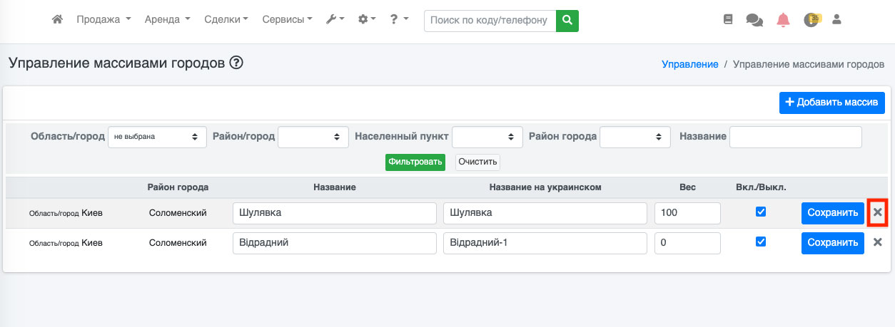
Task: Expand the Населенный пункт dropdown
Action: (487, 137)
